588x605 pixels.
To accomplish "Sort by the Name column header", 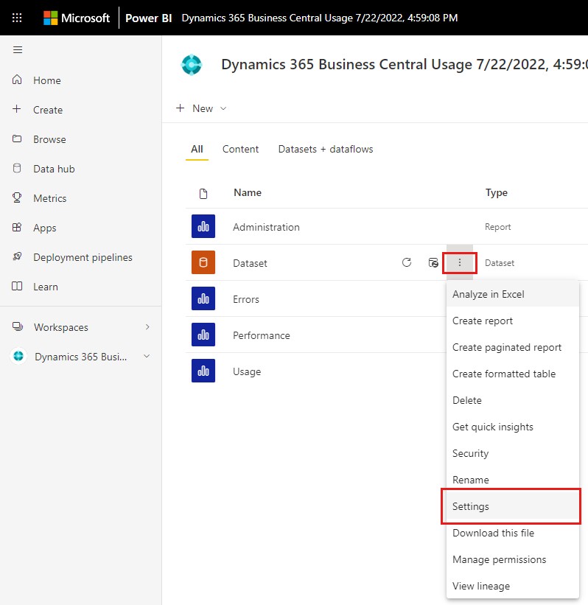I will [x=248, y=192].
